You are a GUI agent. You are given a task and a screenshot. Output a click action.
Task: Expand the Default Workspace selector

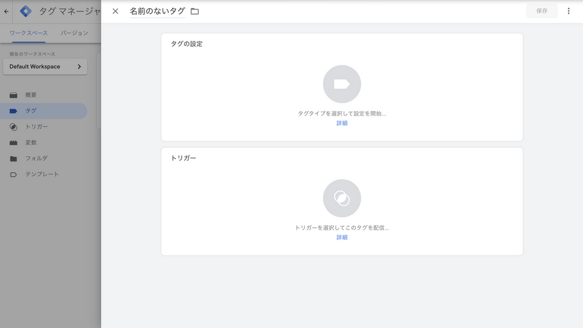(45, 67)
